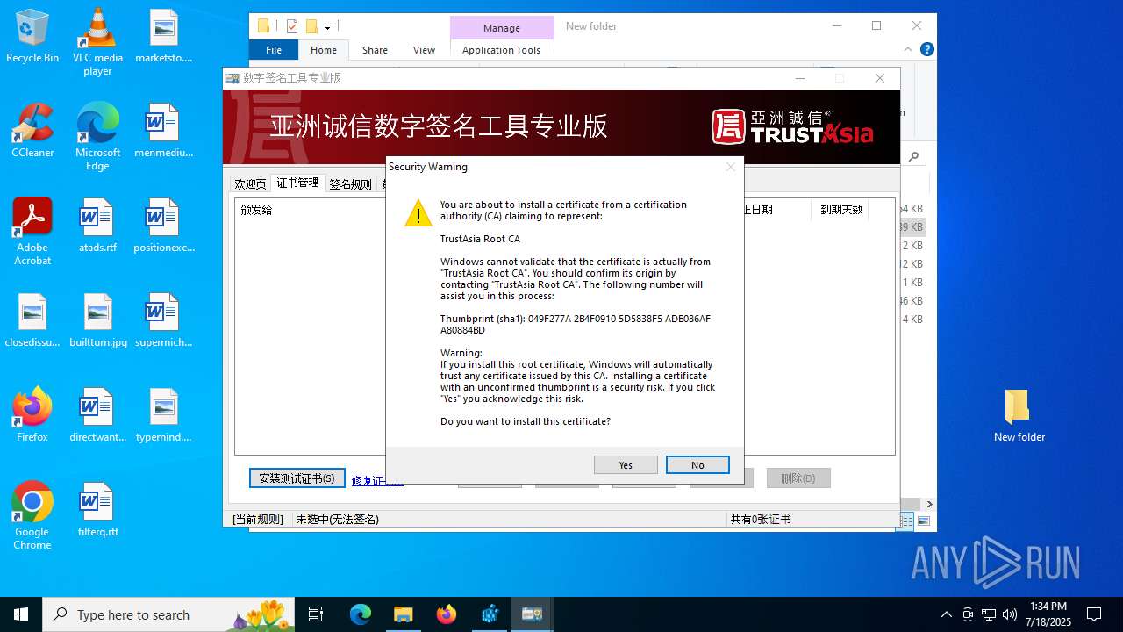Select the positionexc document on desktop
The width and height of the screenshot is (1123, 632).
(x=163, y=225)
